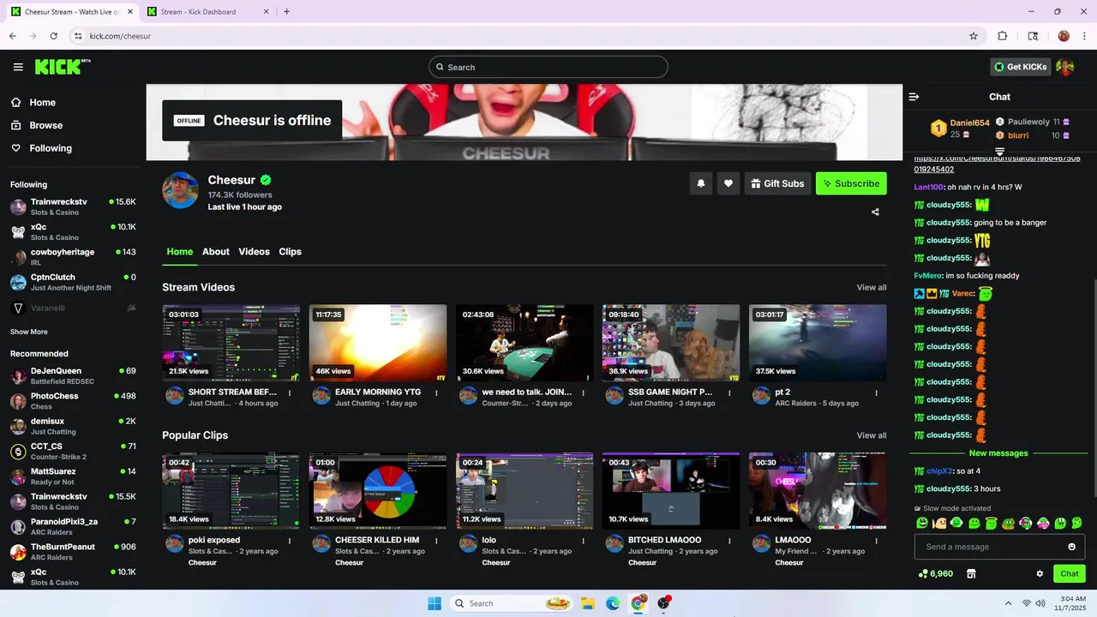Go to Browse in sidebar
This screenshot has height=617, width=1097.
pyautogui.click(x=46, y=125)
